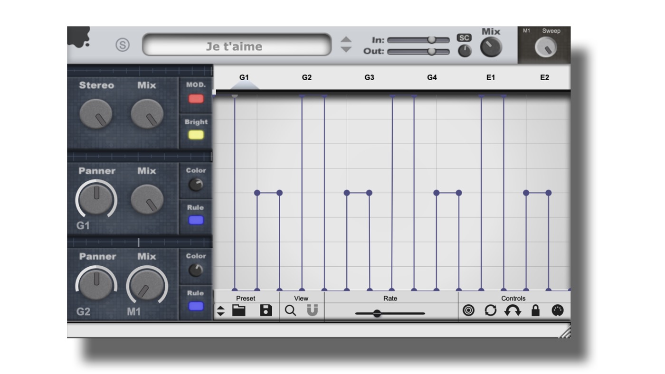Select the previous preset with the top-bar up arrow

click(x=347, y=39)
